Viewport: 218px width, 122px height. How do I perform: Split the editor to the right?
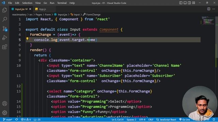click(x=209, y=9)
